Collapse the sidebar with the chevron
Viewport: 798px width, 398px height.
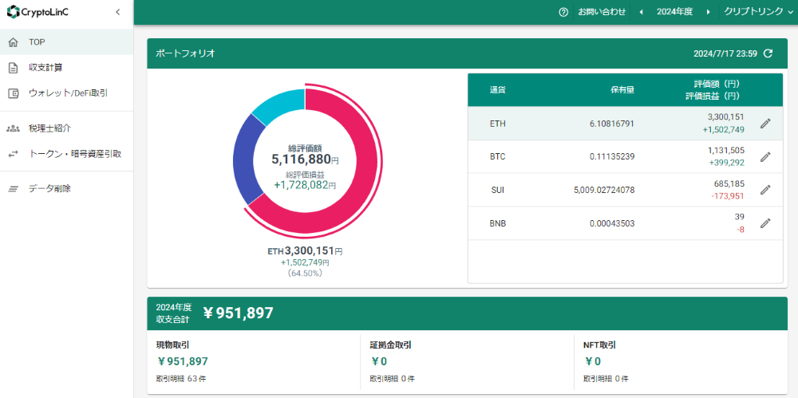pos(118,12)
